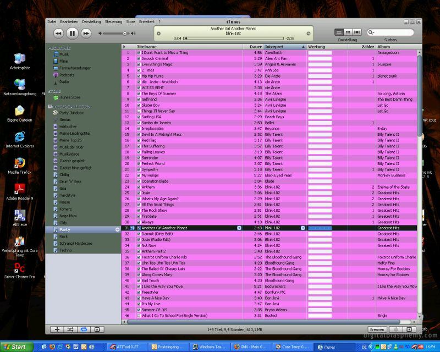
Task: Click the right round button in the display
Action: (x=309, y=34)
